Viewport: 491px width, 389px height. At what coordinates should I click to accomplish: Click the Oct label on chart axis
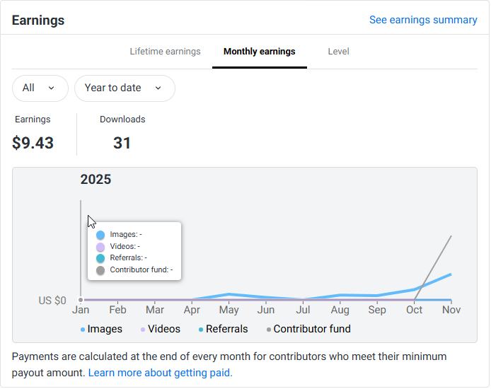[414, 310]
